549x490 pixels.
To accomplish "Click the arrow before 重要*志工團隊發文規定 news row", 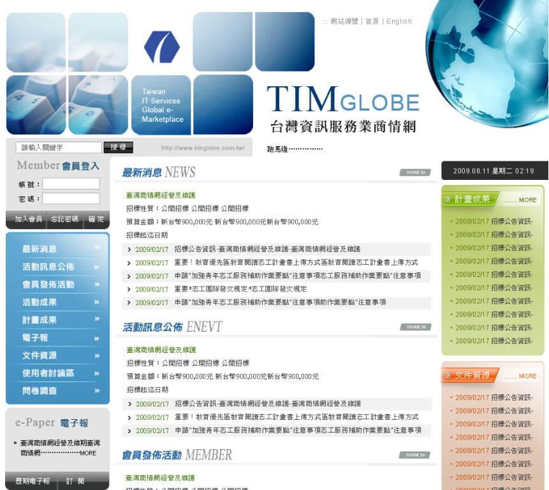I will 129,289.
